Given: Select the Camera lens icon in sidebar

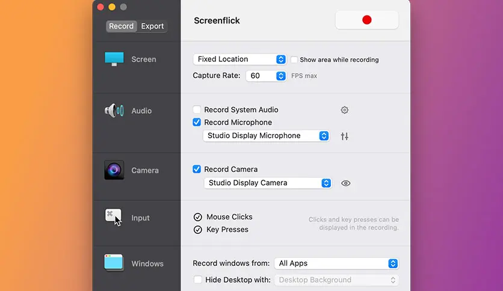Looking at the screenshot, I should [x=114, y=170].
